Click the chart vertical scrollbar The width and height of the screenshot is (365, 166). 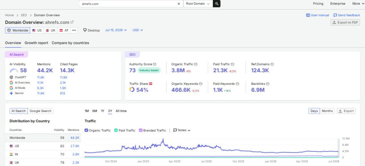tap(339, 147)
